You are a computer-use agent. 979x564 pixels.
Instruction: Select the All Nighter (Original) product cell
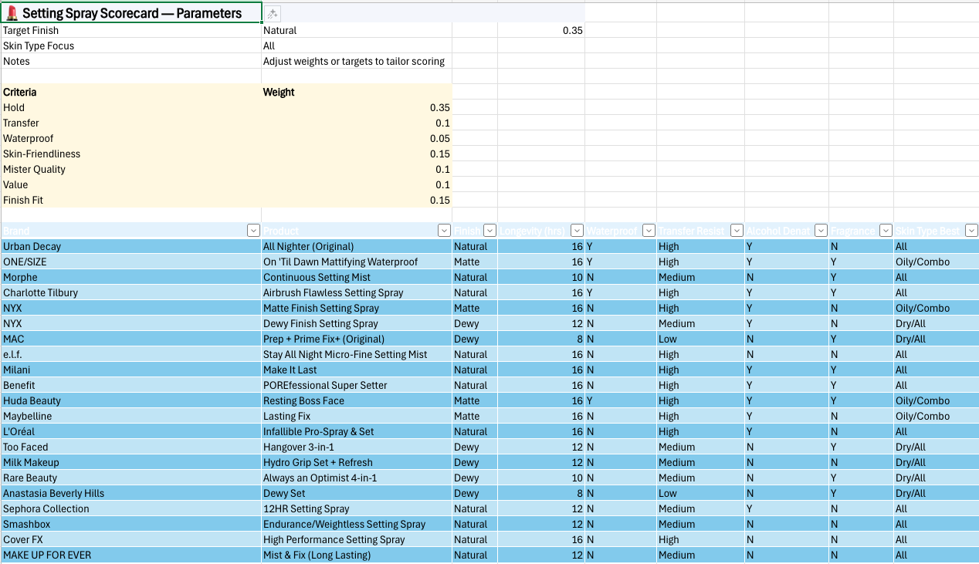[x=357, y=246]
